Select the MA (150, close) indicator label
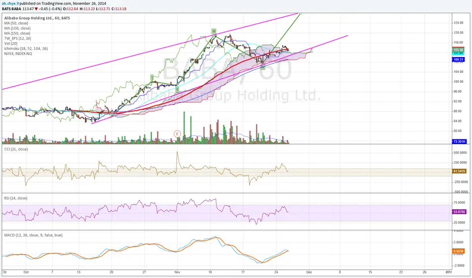Screen dimensions: 472x278 click(17, 33)
